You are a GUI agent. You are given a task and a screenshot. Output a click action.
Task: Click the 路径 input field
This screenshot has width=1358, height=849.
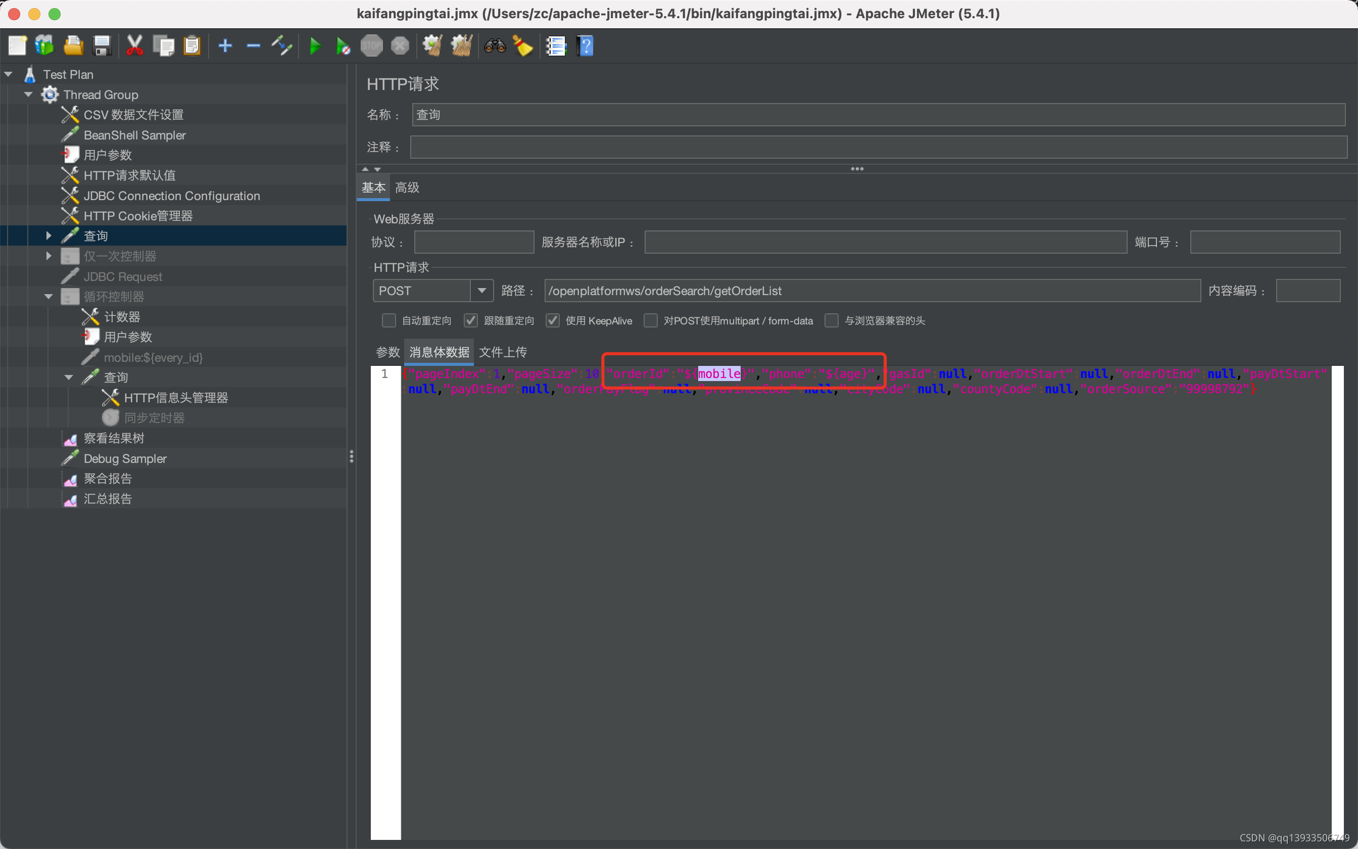pos(870,291)
